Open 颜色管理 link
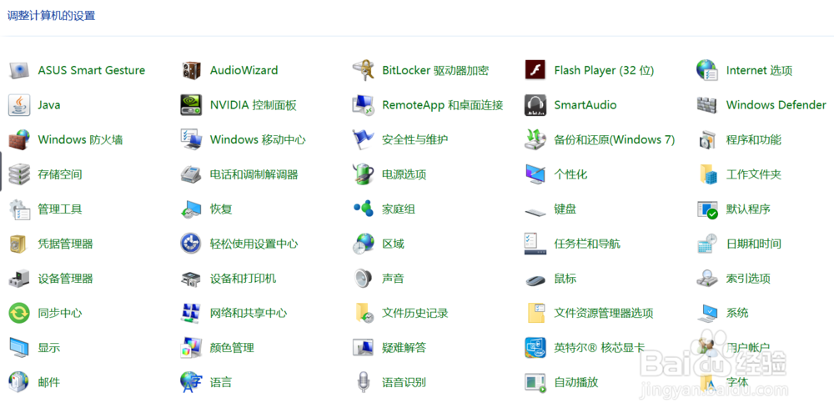Image resolution: width=834 pixels, height=418 pixels. point(232,347)
